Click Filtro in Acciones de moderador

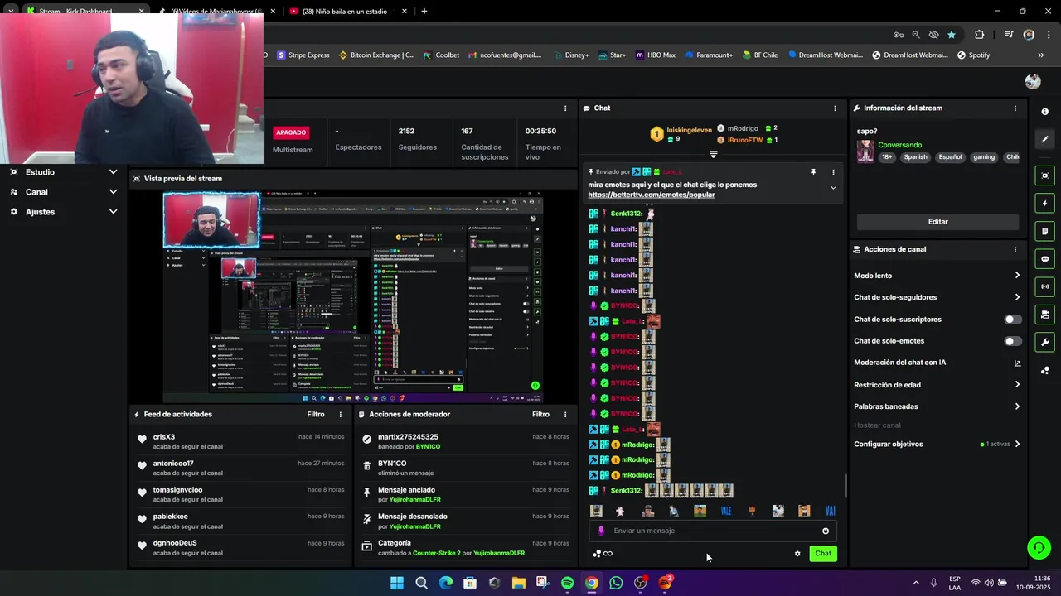(540, 414)
